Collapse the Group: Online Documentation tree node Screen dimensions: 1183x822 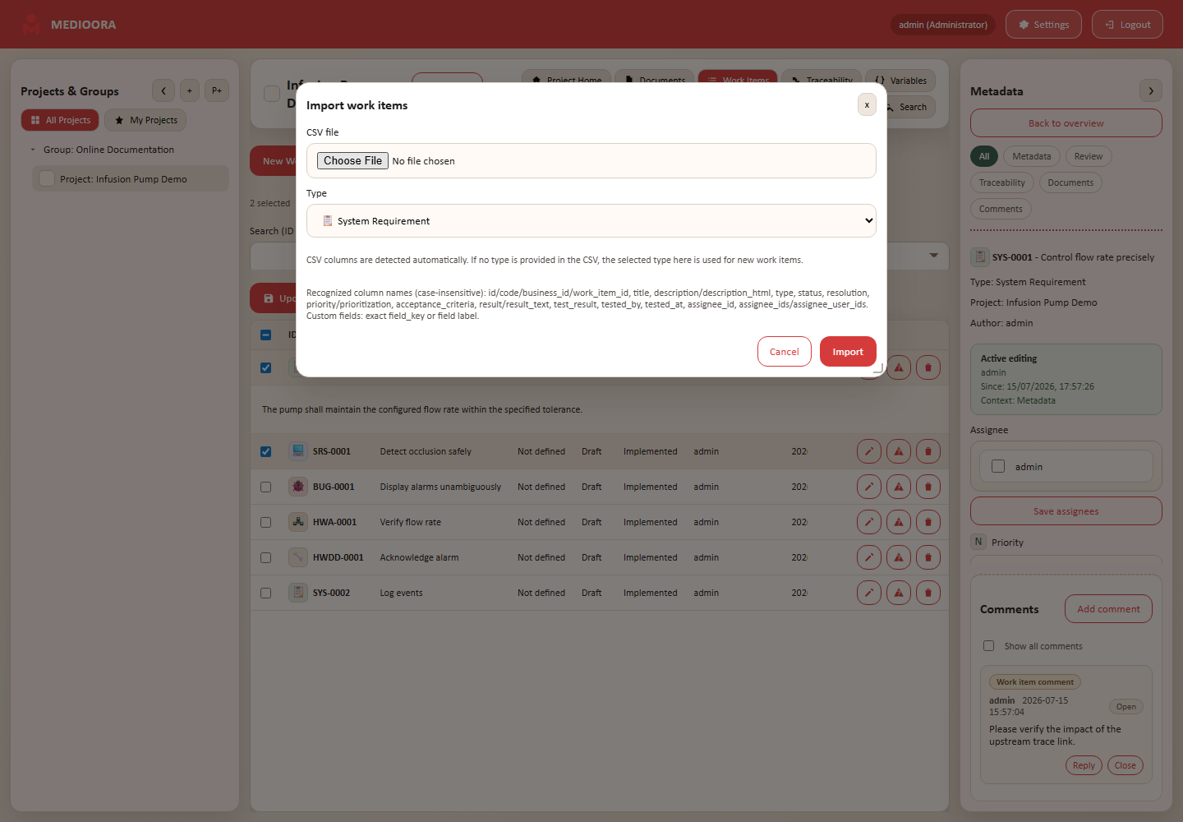pyautogui.click(x=33, y=150)
